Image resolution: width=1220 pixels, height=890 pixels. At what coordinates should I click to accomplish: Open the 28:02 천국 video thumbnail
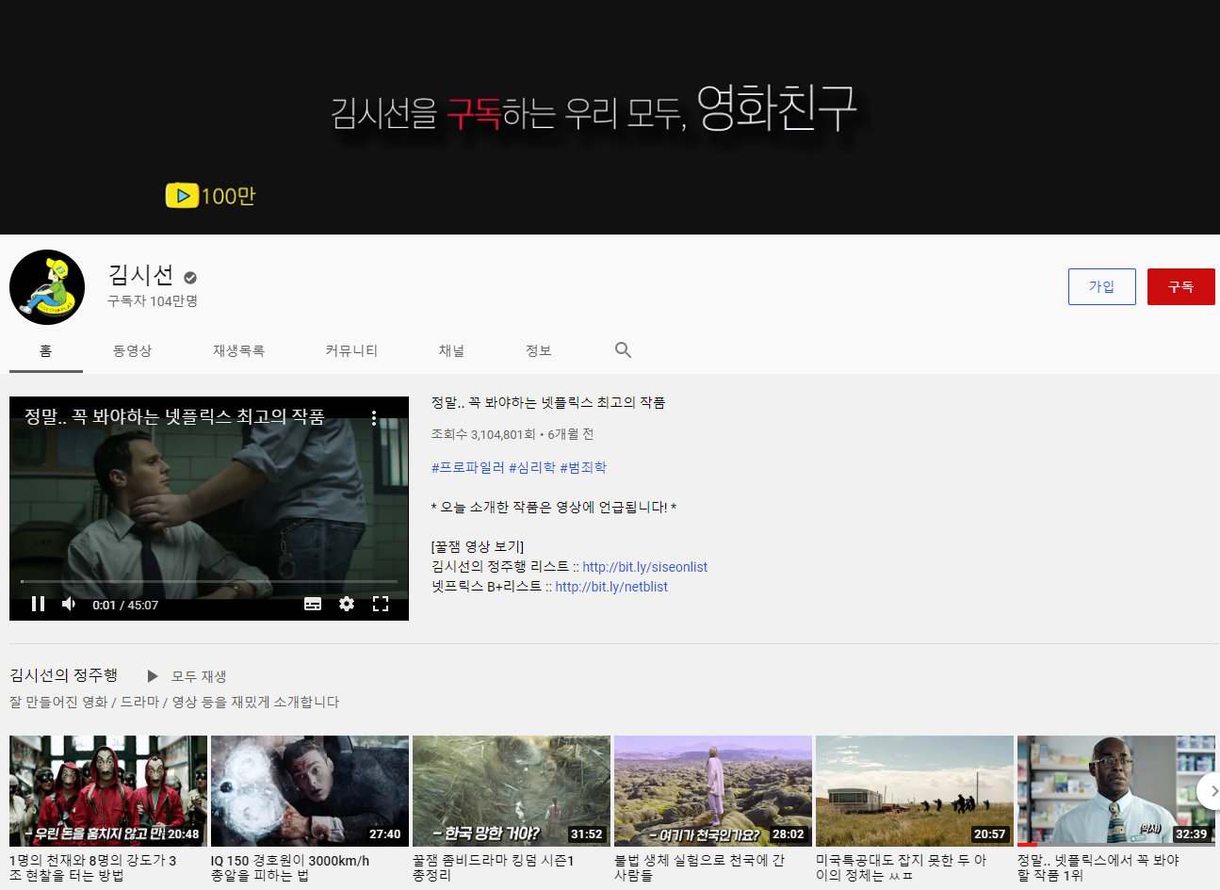pos(713,791)
